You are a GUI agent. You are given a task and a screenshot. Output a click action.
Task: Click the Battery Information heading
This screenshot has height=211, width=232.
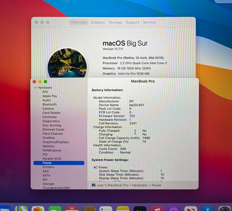pos(108,90)
